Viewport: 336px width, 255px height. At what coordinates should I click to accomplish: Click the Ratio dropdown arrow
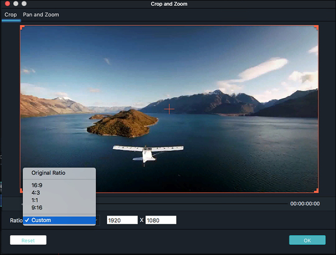98,220
